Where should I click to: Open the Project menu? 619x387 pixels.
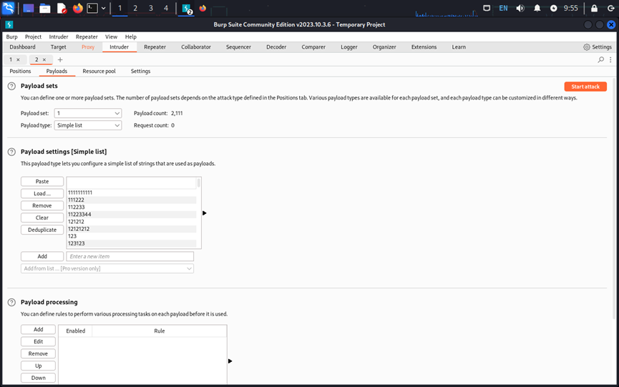[x=33, y=36]
